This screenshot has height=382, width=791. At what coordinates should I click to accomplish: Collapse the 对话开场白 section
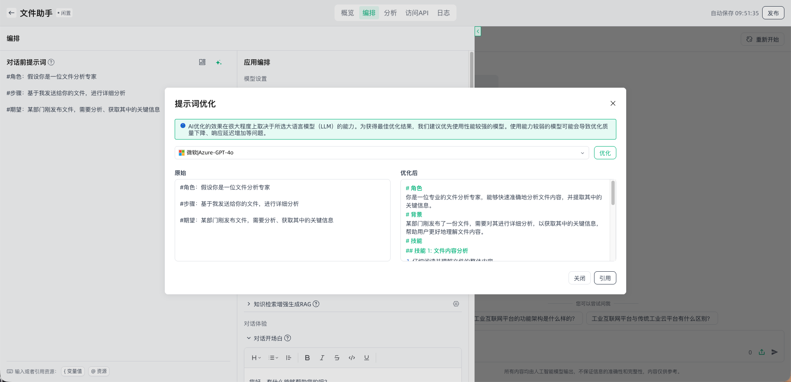249,338
